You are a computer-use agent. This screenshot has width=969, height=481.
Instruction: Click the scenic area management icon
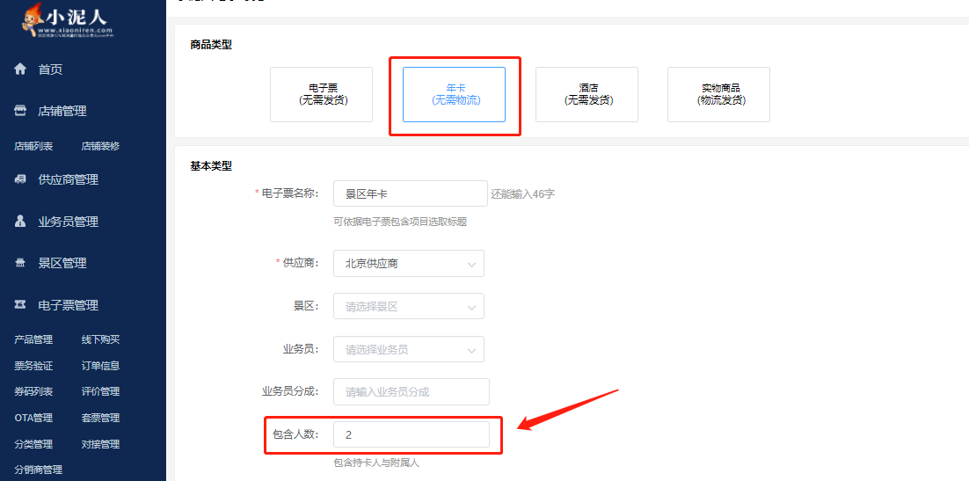20,263
